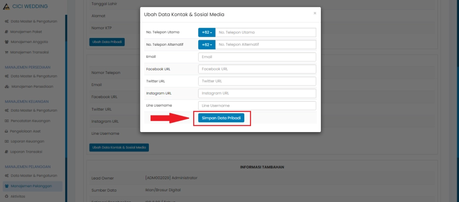Click the CICI WEDDING logo icon
Viewport: 459px width, 202px height.
pos(7,6)
